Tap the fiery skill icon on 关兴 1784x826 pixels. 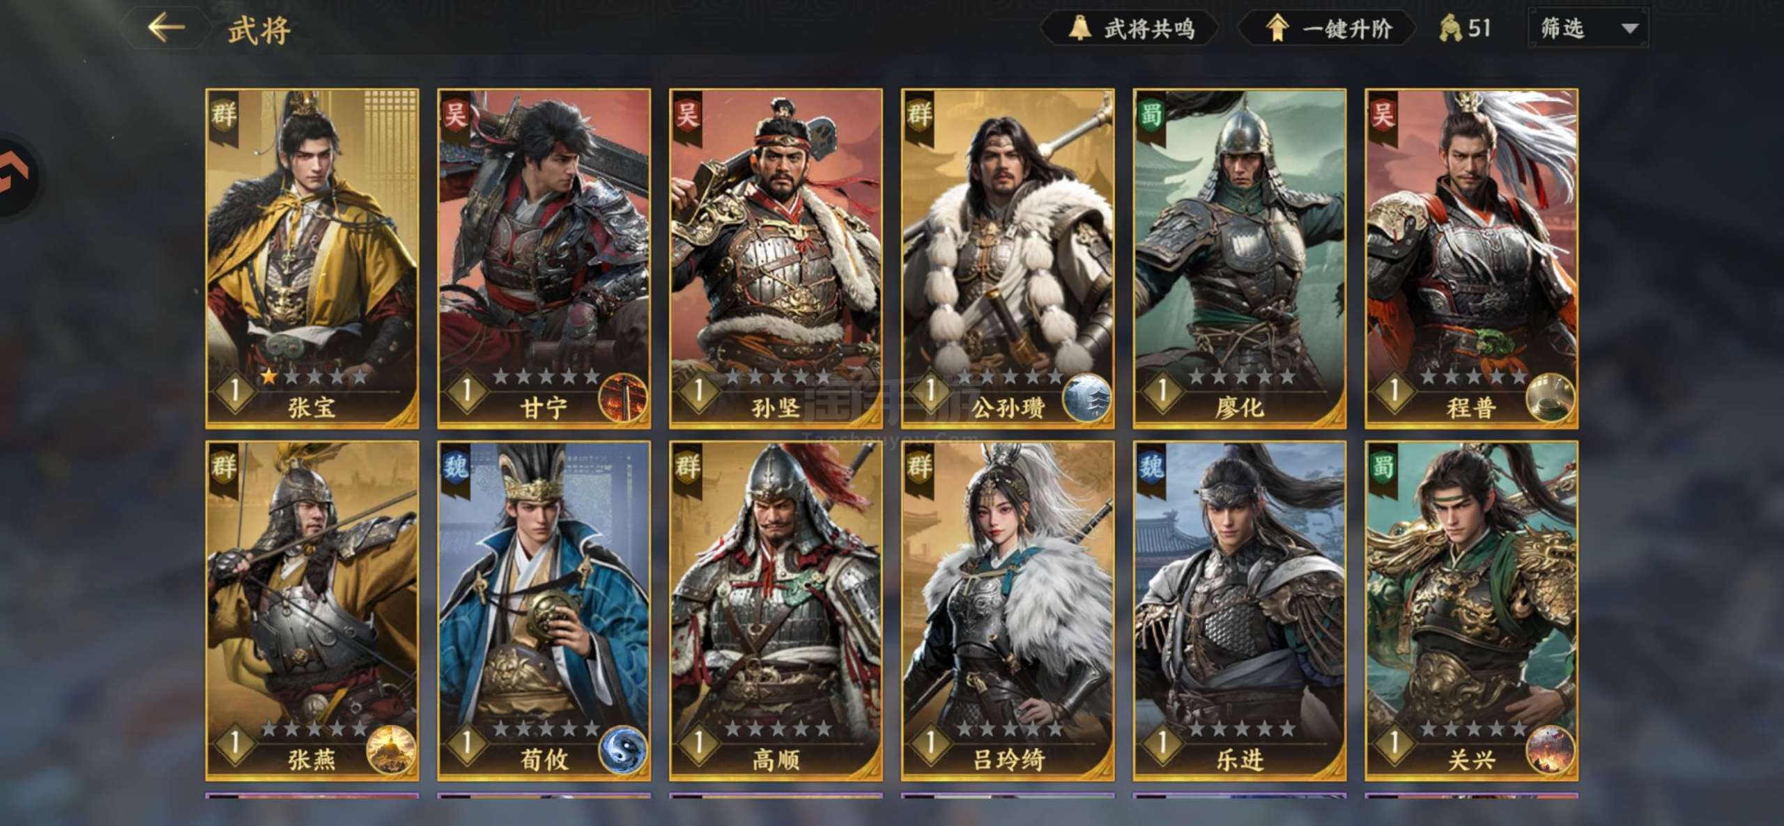[1551, 750]
